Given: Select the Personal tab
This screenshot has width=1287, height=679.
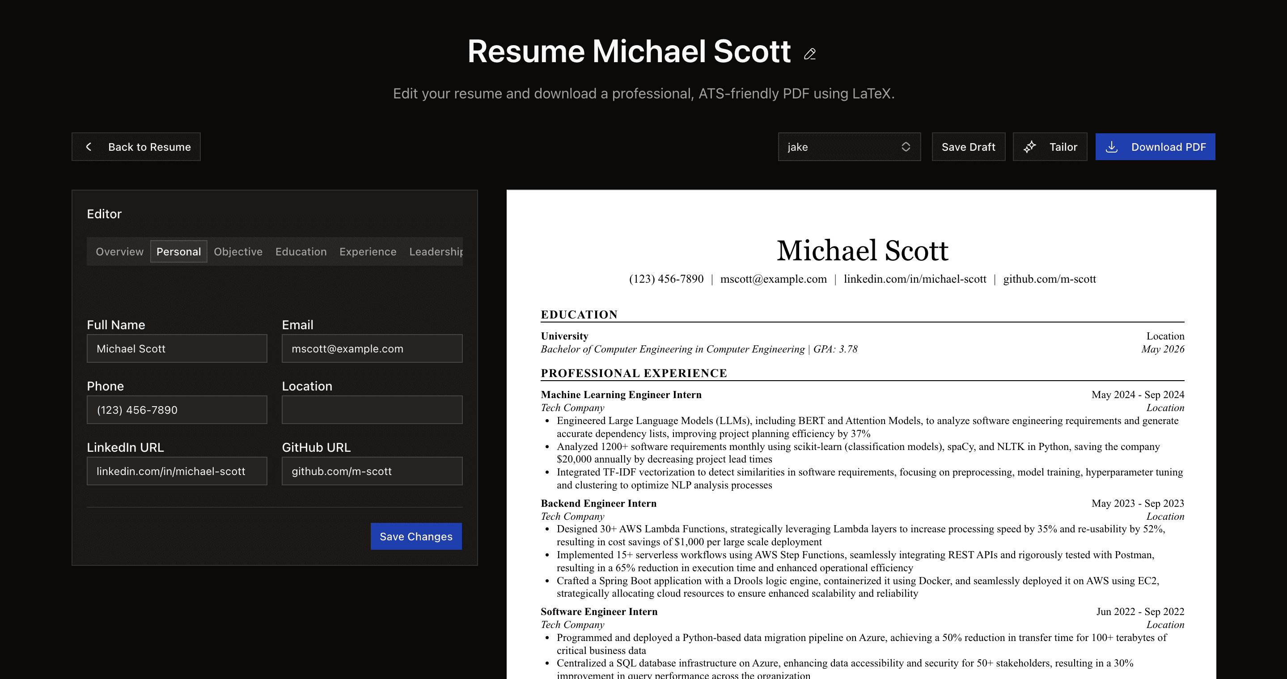Looking at the screenshot, I should tap(178, 251).
